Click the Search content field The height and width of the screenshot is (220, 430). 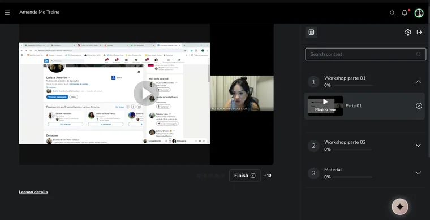(x=365, y=54)
